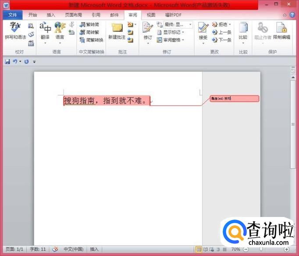Click the Word Count ABC 123 icon
Image resolution: width=299 pixels, height=256 pixels.
(31, 43)
